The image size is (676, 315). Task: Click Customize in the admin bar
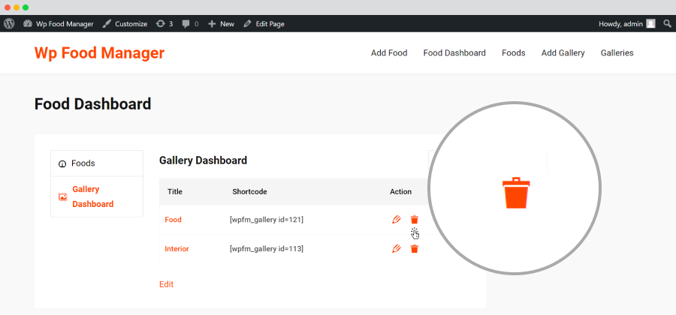click(x=125, y=24)
